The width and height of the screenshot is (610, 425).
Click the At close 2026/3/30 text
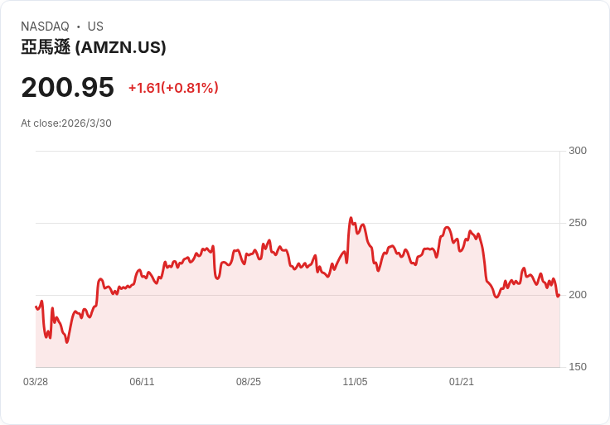tap(66, 123)
